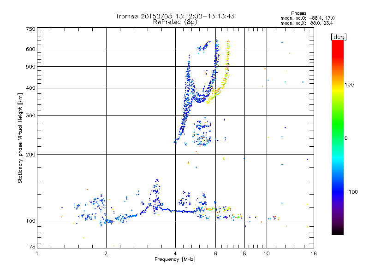Click the x-axis tick label '8'
369x276 pixels.
[x=244, y=253]
